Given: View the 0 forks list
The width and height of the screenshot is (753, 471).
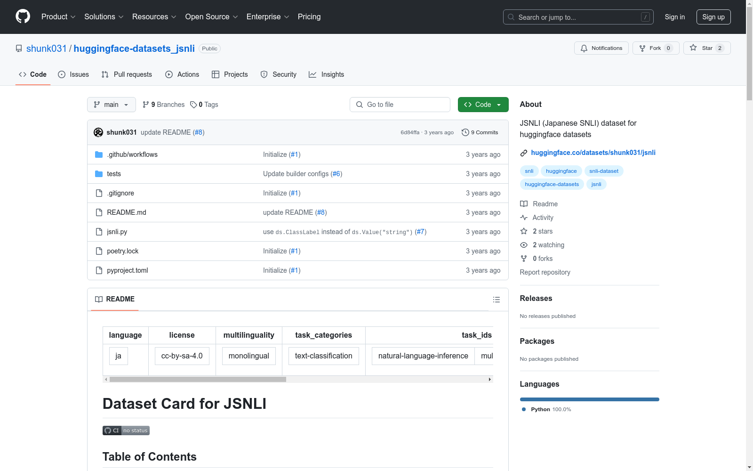Looking at the screenshot, I should 537,259.
